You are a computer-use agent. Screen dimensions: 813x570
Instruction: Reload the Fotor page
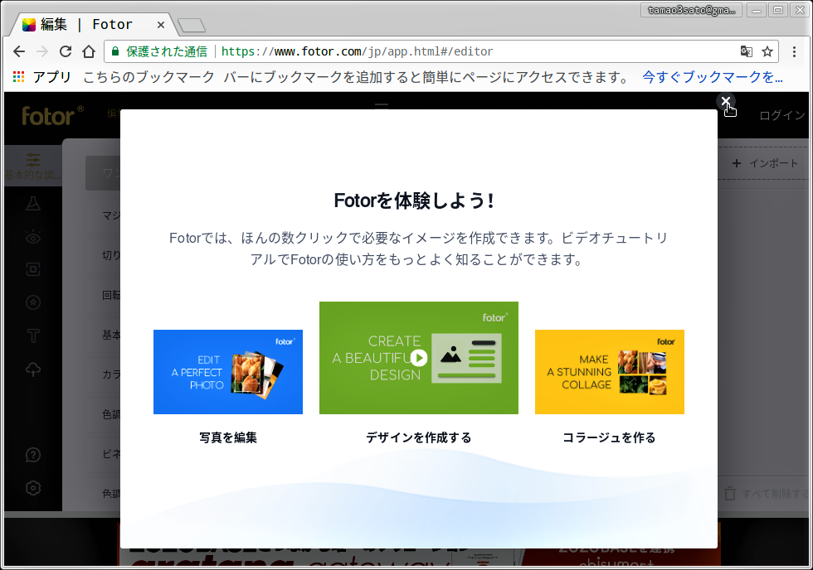(x=66, y=51)
